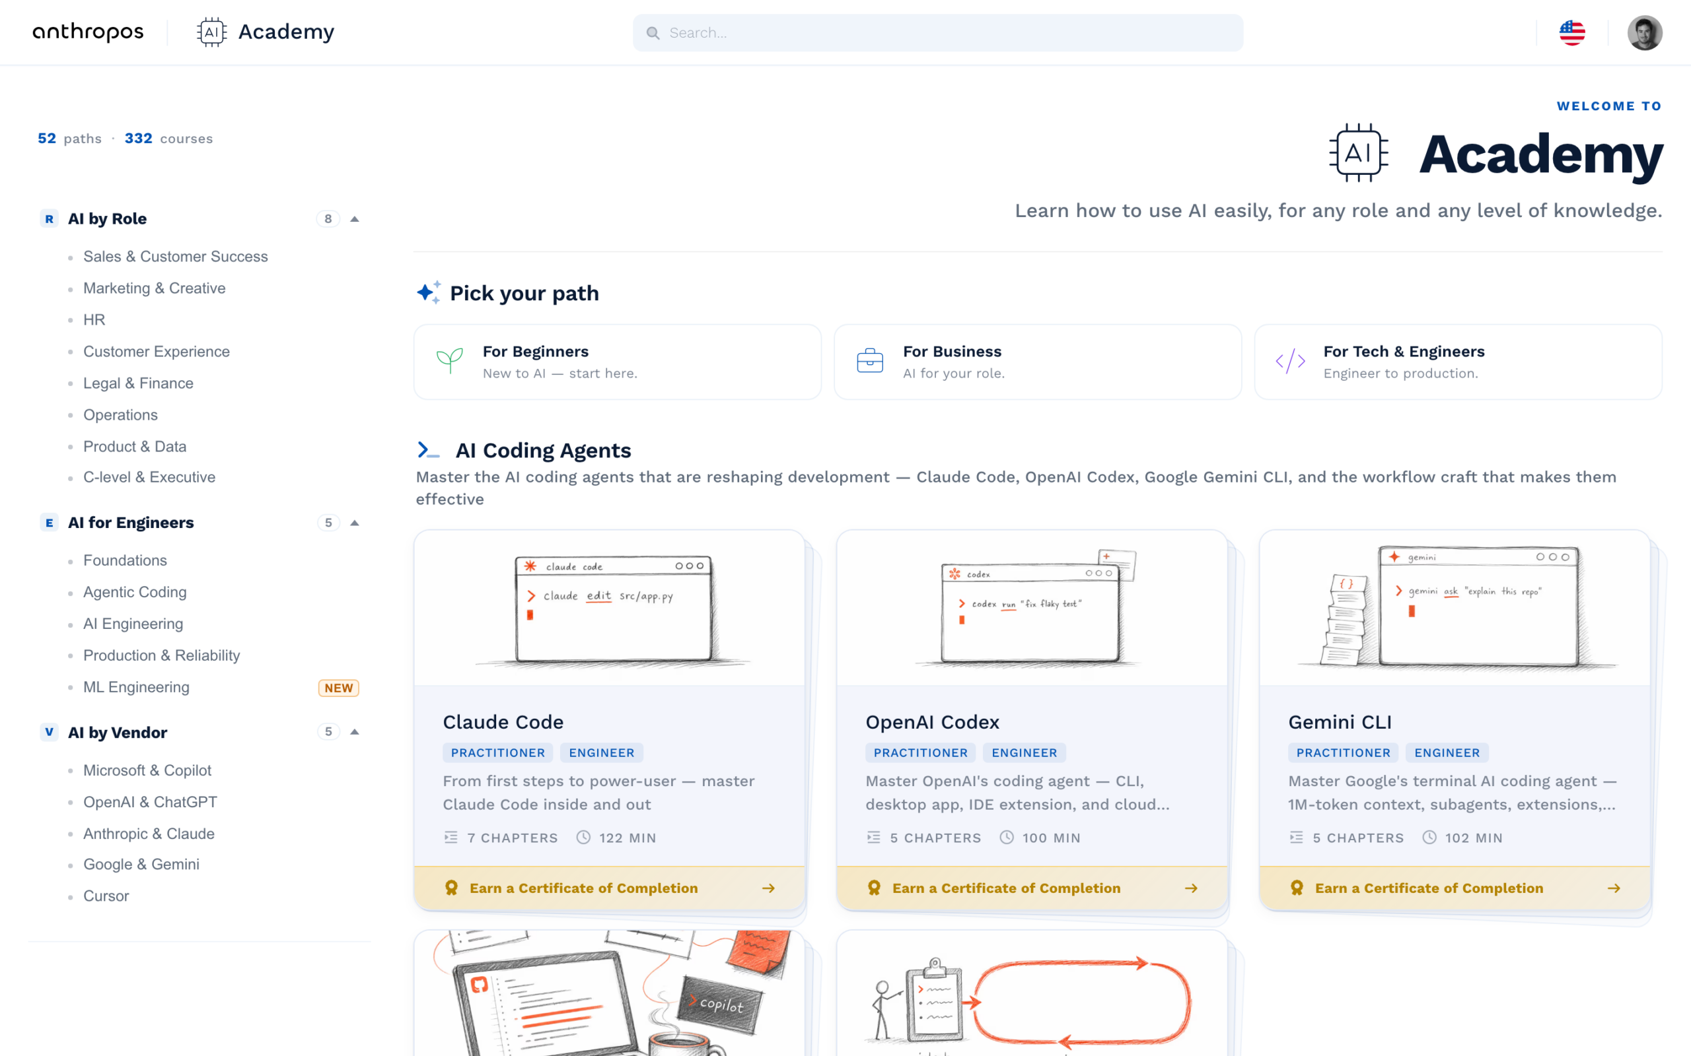This screenshot has height=1056, width=1691.
Task: Open Anthropic & Claude vendor path
Action: [149, 833]
